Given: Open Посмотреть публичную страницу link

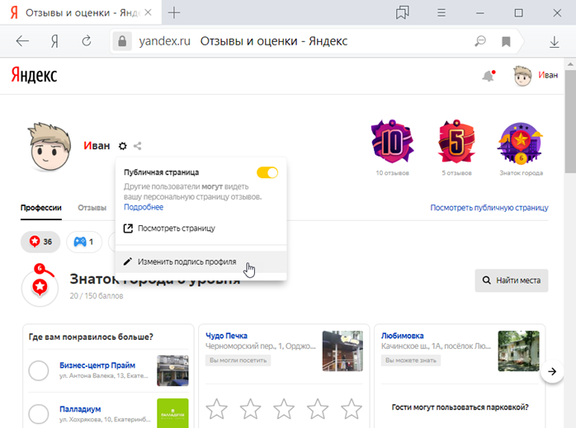Looking at the screenshot, I should pos(489,208).
